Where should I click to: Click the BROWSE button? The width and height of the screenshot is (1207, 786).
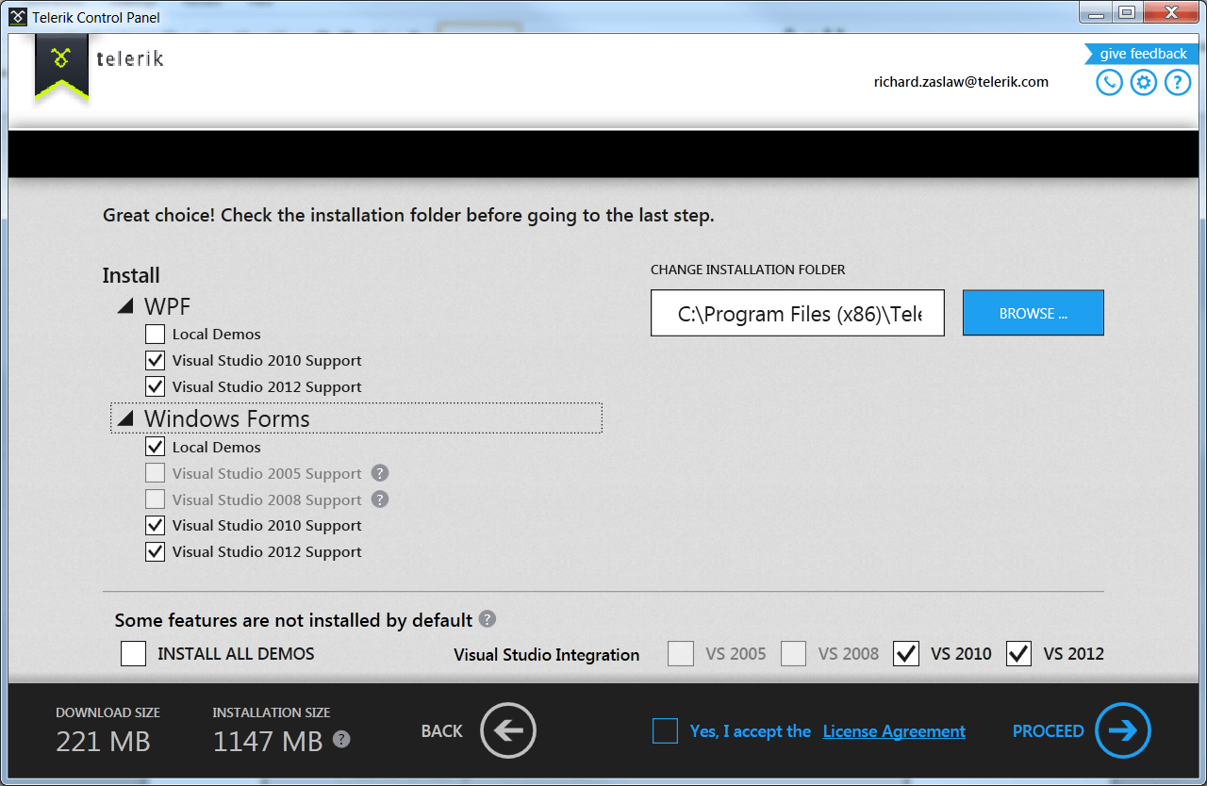pyautogui.click(x=1033, y=313)
